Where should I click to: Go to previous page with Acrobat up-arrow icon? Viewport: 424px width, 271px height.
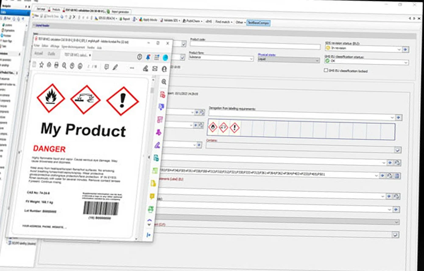click(72, 66)
